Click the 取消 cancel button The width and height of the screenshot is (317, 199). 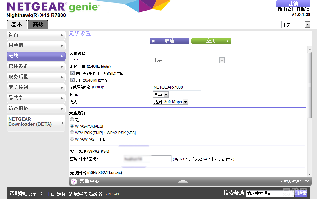pyautogui.click(x=170, y=41)
